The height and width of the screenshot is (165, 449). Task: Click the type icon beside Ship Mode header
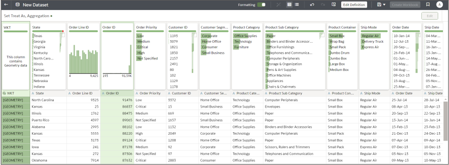tap(361, 93)
